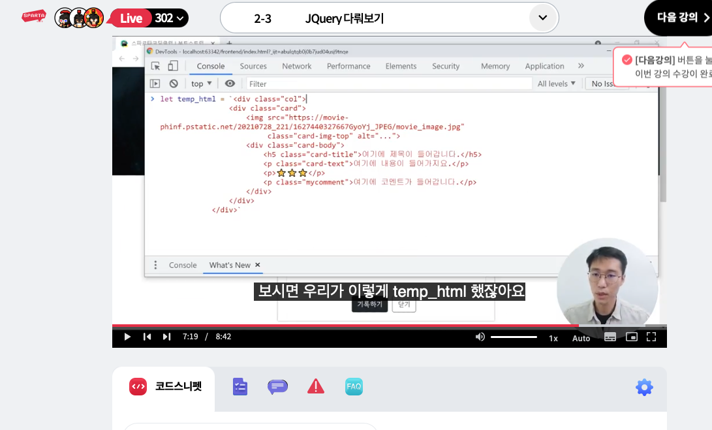Click the console Filter input field
Screen dimensions: 712x430
tap(389, 84)
